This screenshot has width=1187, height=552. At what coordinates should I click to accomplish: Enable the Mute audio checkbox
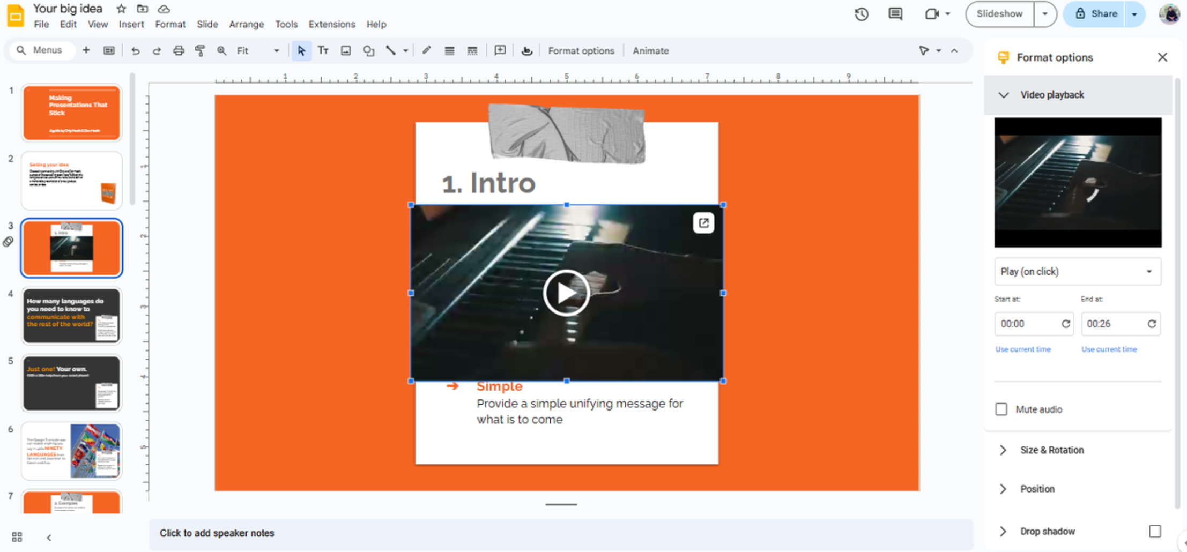[x=1001, y=409]
